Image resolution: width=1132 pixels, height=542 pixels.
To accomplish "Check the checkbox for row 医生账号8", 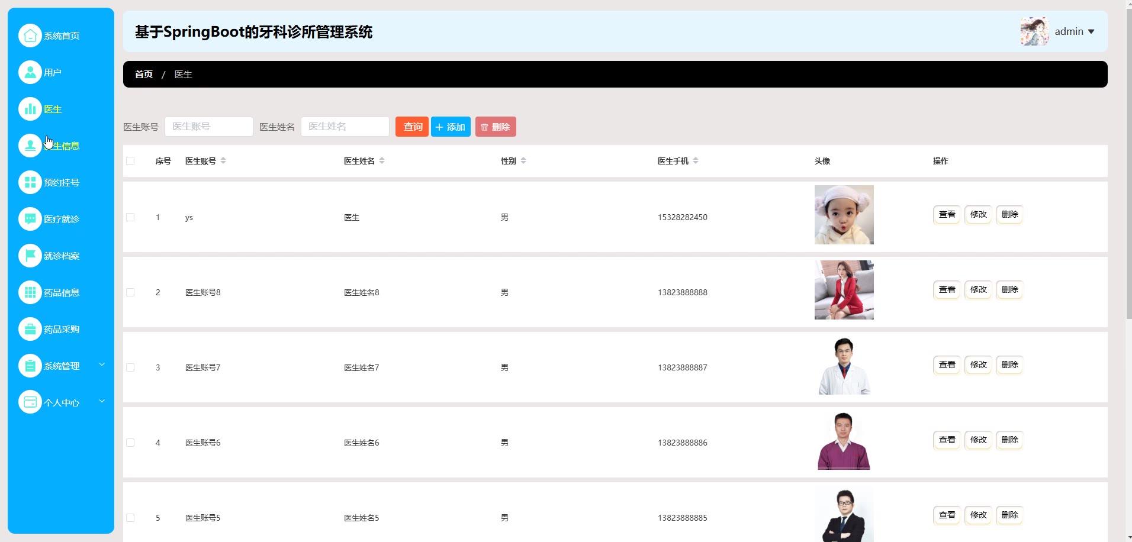I will point(130,292).
